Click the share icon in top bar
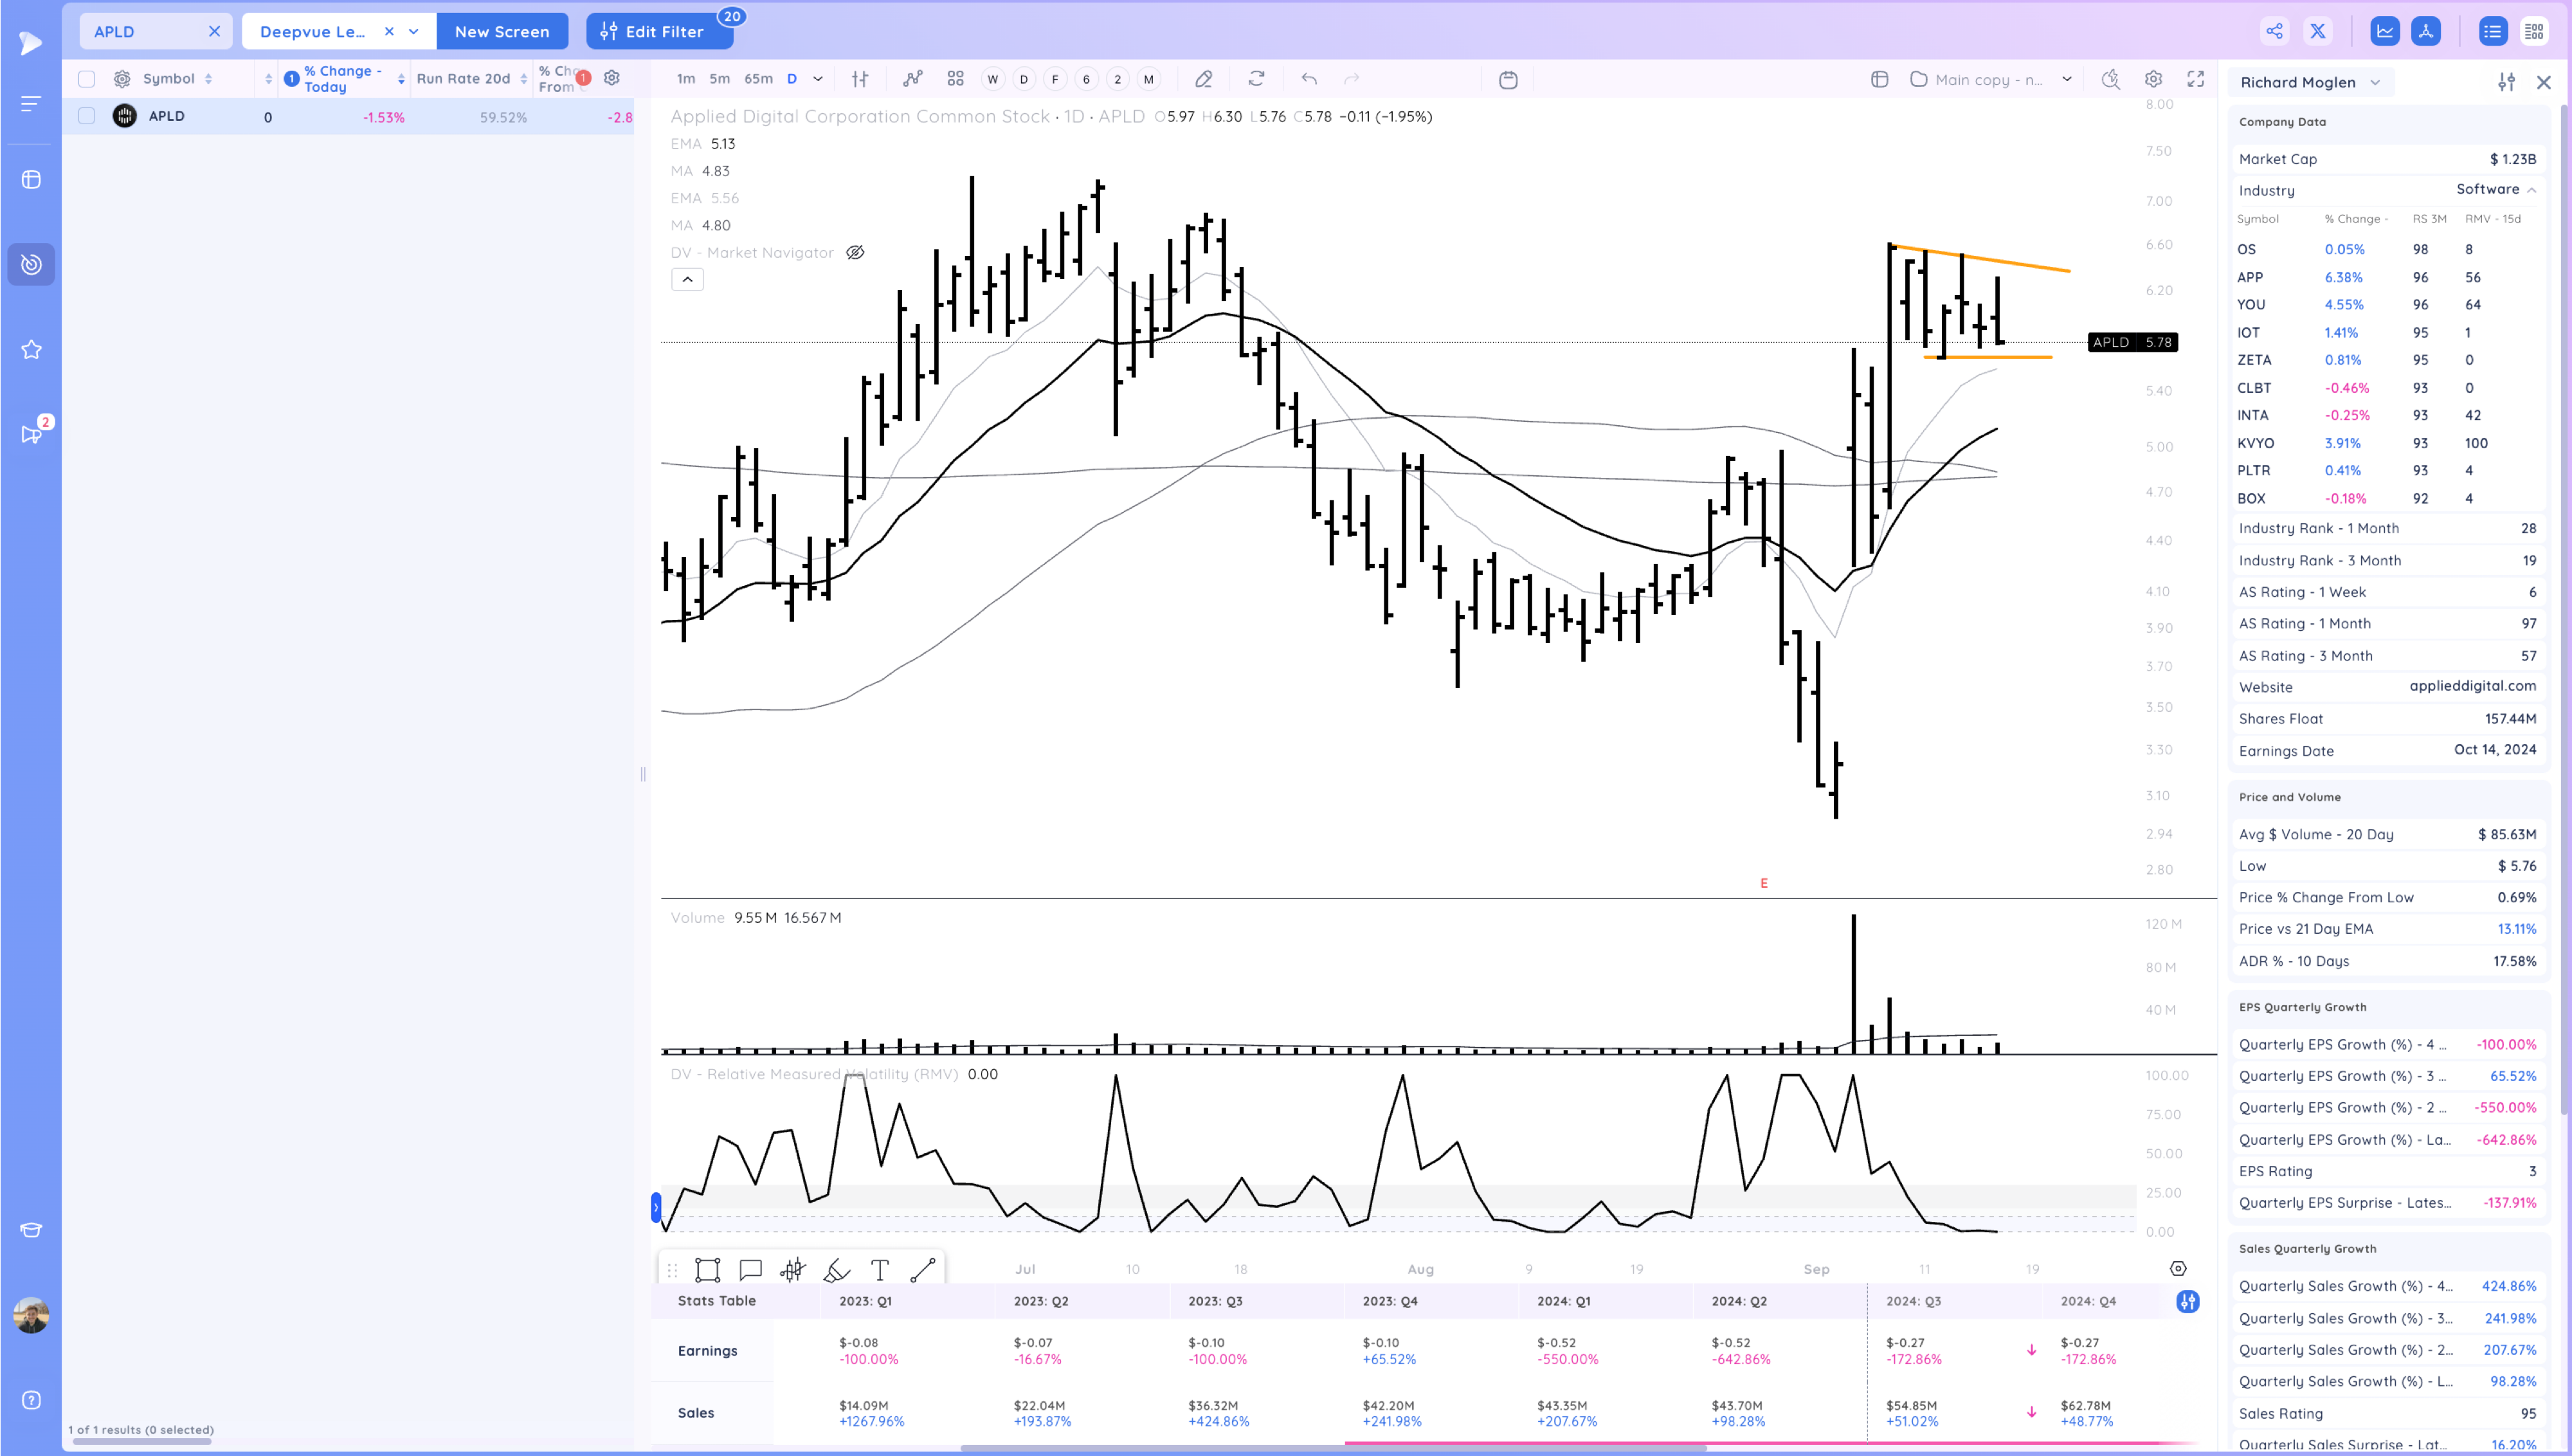This screenshot has width=2572, height=1456. pos(2274,31)
